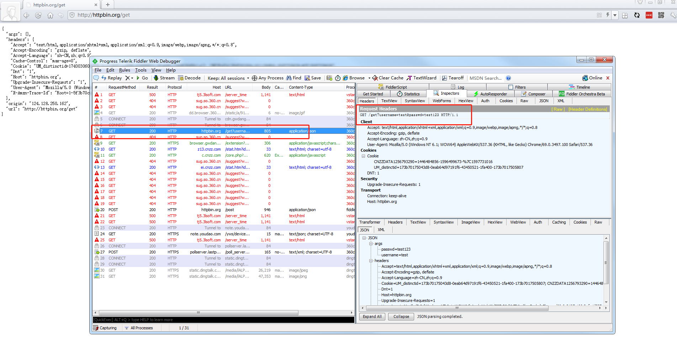This screenshot has height=356, width=677.
Task: Replay the selected session
Action: click(x=112, y=78)
